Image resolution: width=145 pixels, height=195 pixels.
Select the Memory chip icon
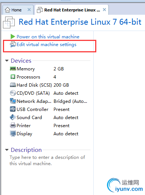tap(13, 69)
